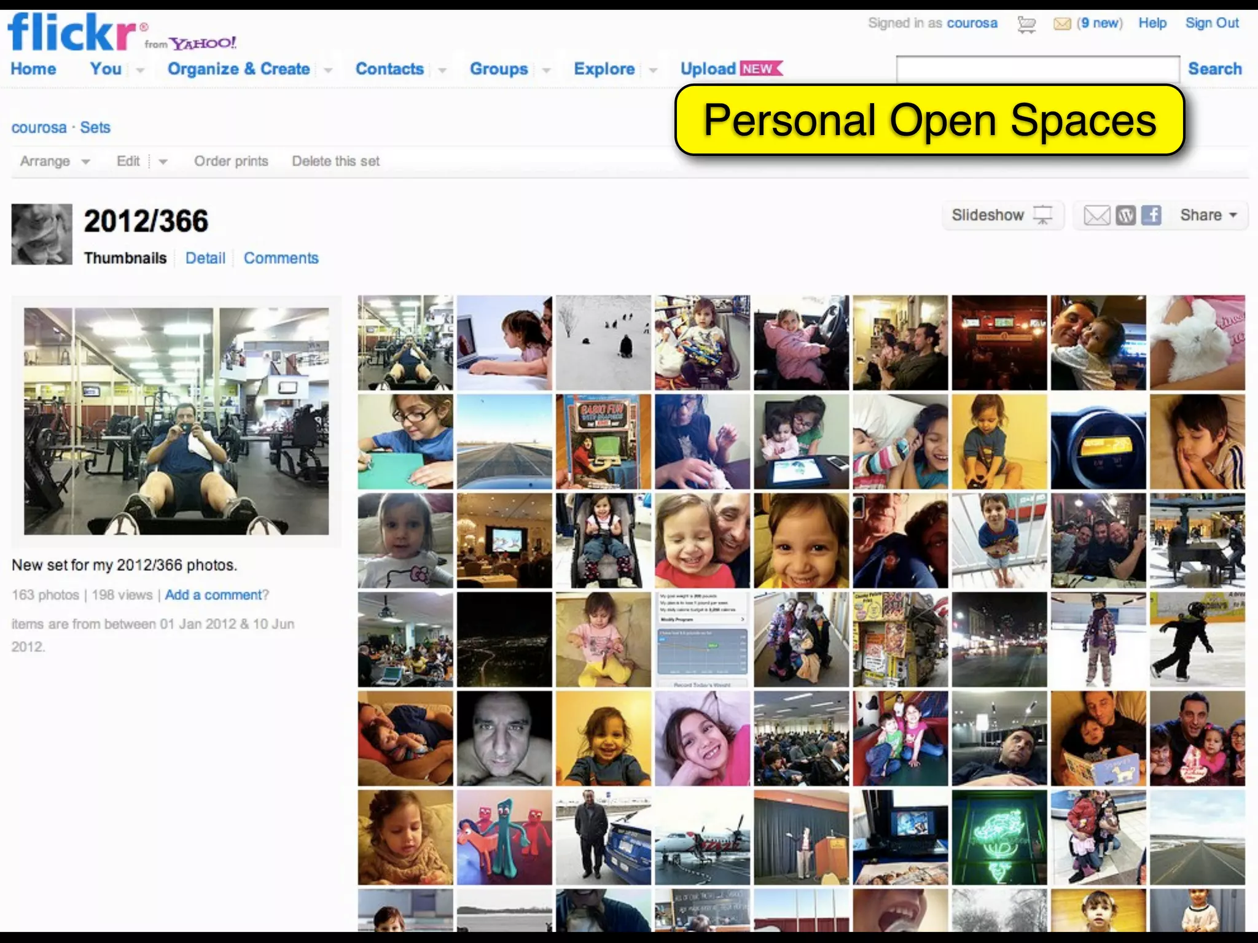Open the small gym selfie thumbnail in grid
The height and width of the screenshot is (943, 1258).
(x=405, y=343)
